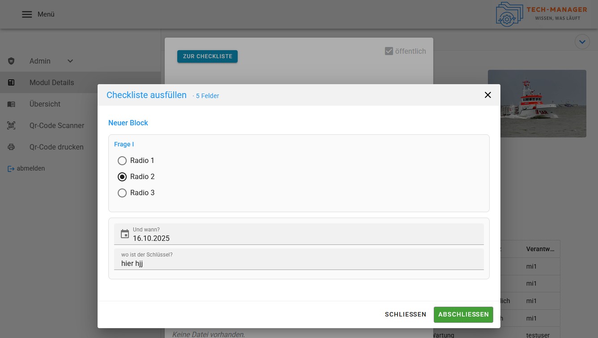Click the Tech-Manager logo
Image resolution: width=598 pixels, height=338 pixels.
(x=541, y=14)
